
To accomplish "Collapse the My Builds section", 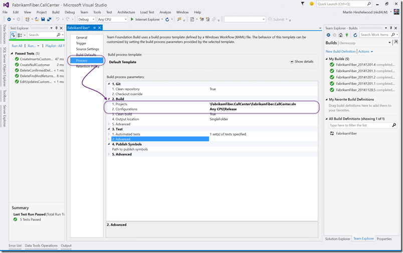I will click(x=327, y=59).
